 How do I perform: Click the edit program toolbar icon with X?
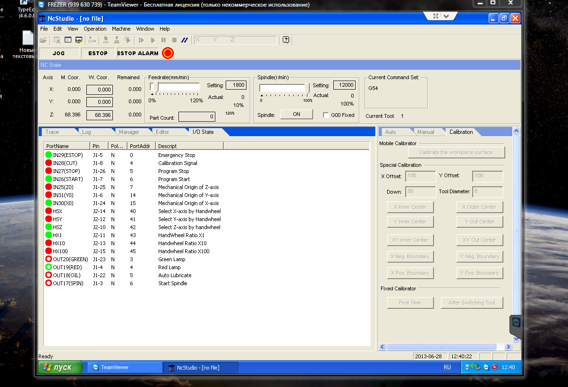point(57,40)
